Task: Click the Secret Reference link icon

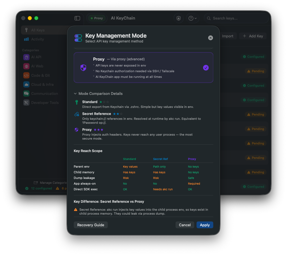Action: 77,114
